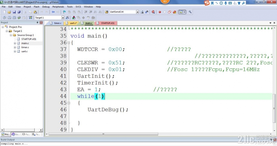Open the Flash menu

point(37,7)
